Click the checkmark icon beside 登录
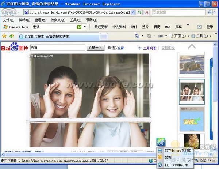This screenshot has width=219, height=169. tap(199, 27)
